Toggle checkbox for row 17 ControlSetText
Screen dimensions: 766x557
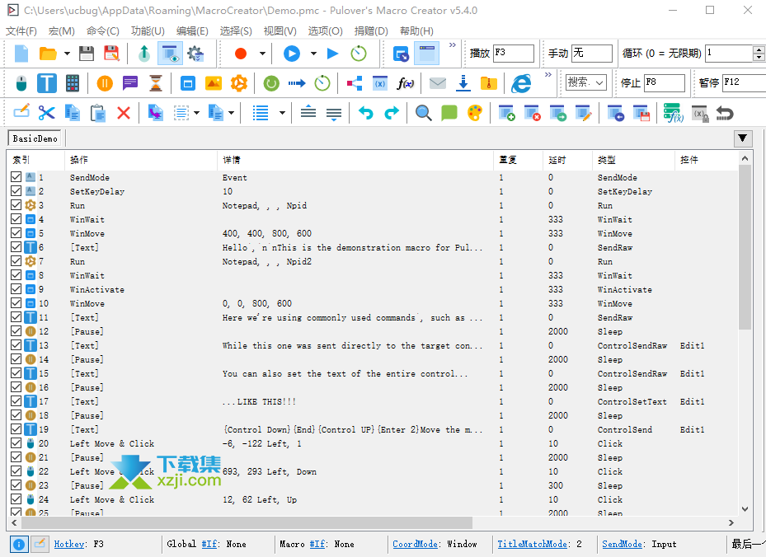(x=16, y=401)
